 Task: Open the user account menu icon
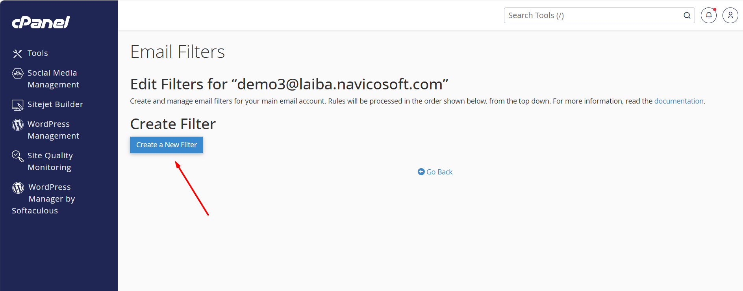[x=730, y=15]
